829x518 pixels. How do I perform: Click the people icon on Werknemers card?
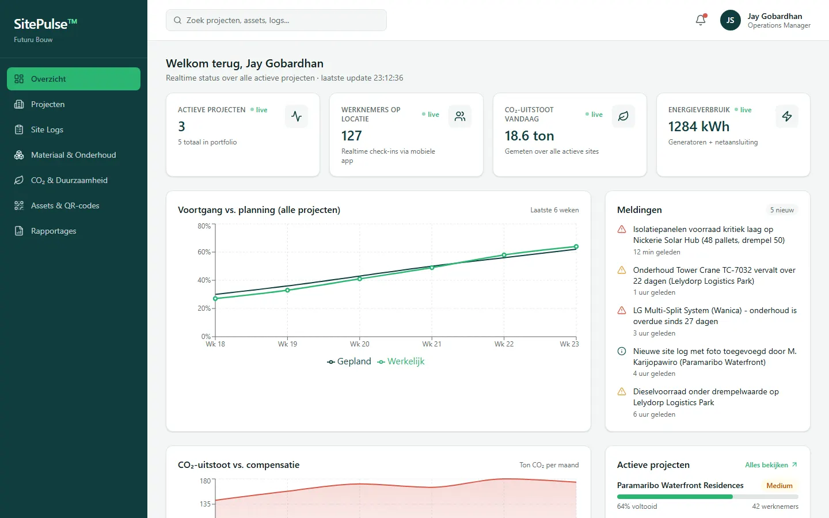[x=460, y=116]
